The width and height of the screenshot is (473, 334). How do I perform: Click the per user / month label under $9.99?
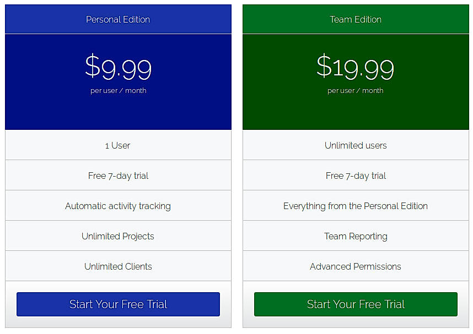[118, 90]
